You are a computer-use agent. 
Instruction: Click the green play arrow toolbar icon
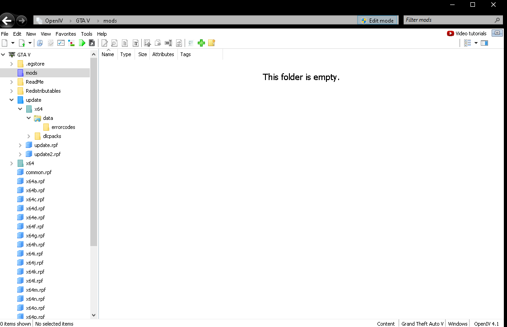coord(82,43)
